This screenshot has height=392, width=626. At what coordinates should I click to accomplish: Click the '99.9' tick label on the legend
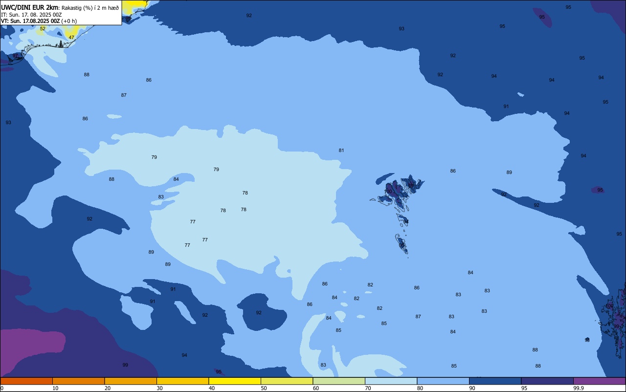point(579,388)
